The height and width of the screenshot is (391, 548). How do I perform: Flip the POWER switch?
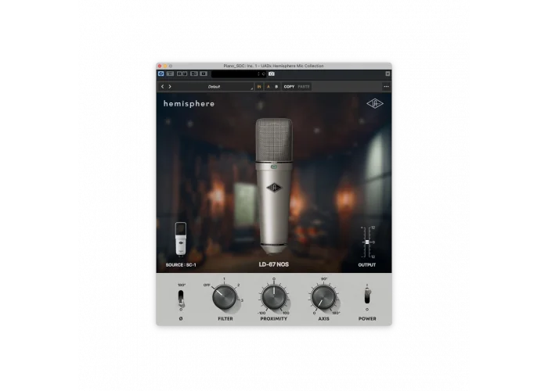(367, 296)
